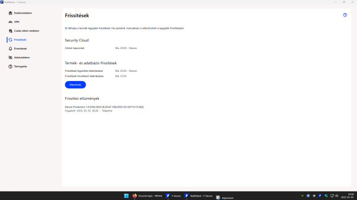This screenshot has width=357, height=200.
Task: Click the Frissítések page heading
Action: coord(77,16)
